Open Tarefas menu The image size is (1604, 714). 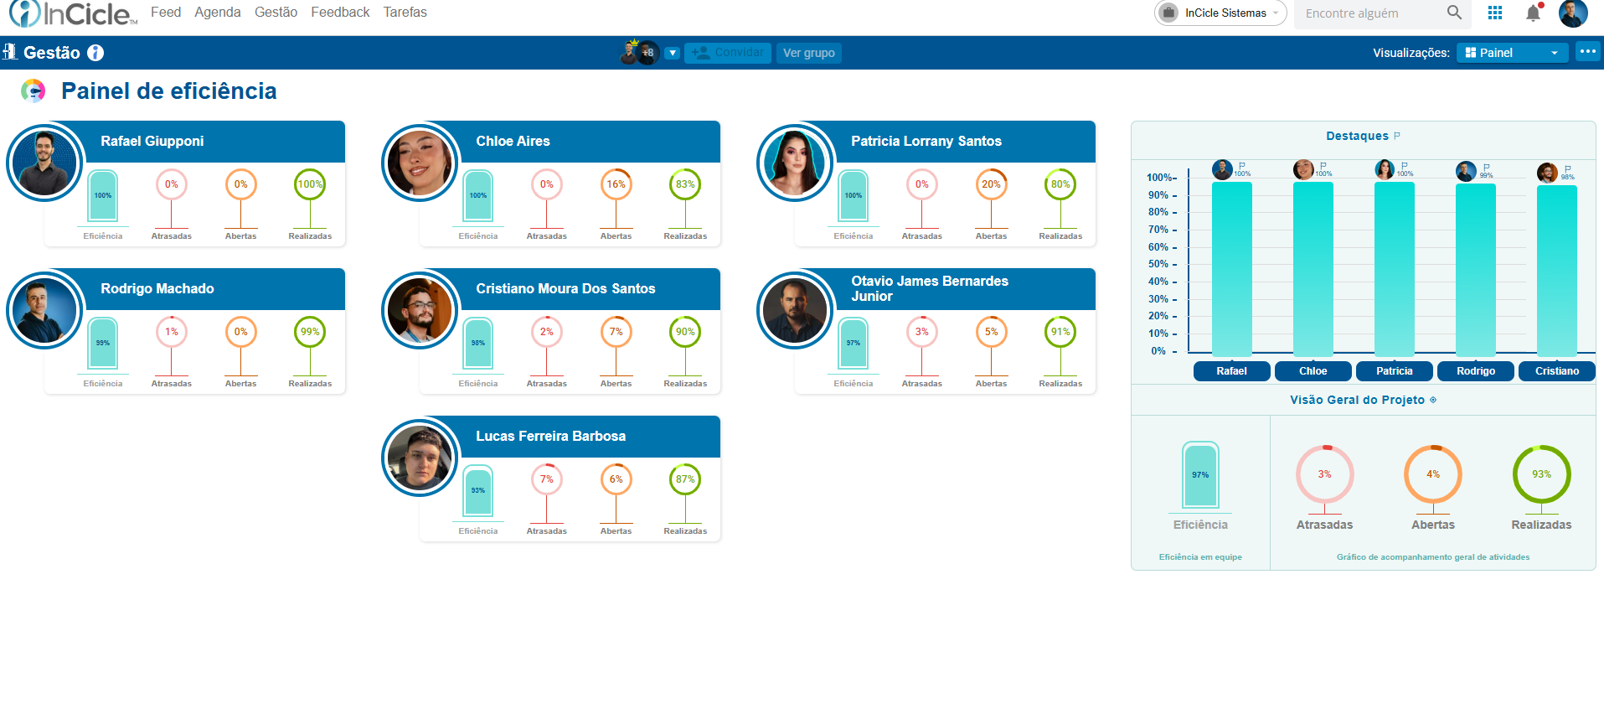[x=405, y=12]
